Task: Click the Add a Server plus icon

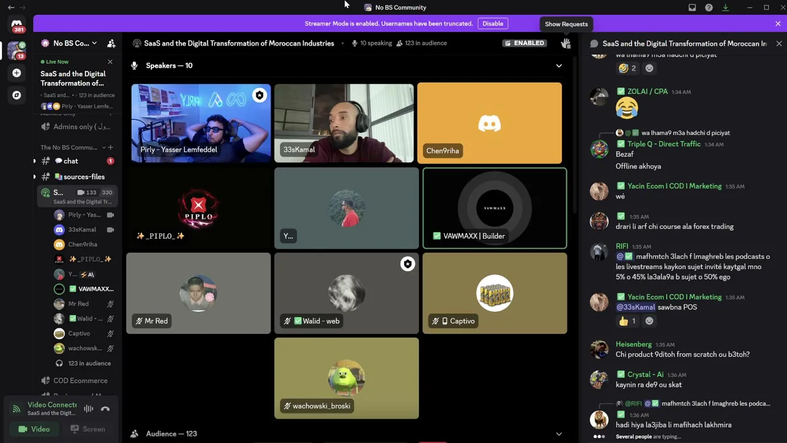Action: click(x=17, y=73)
